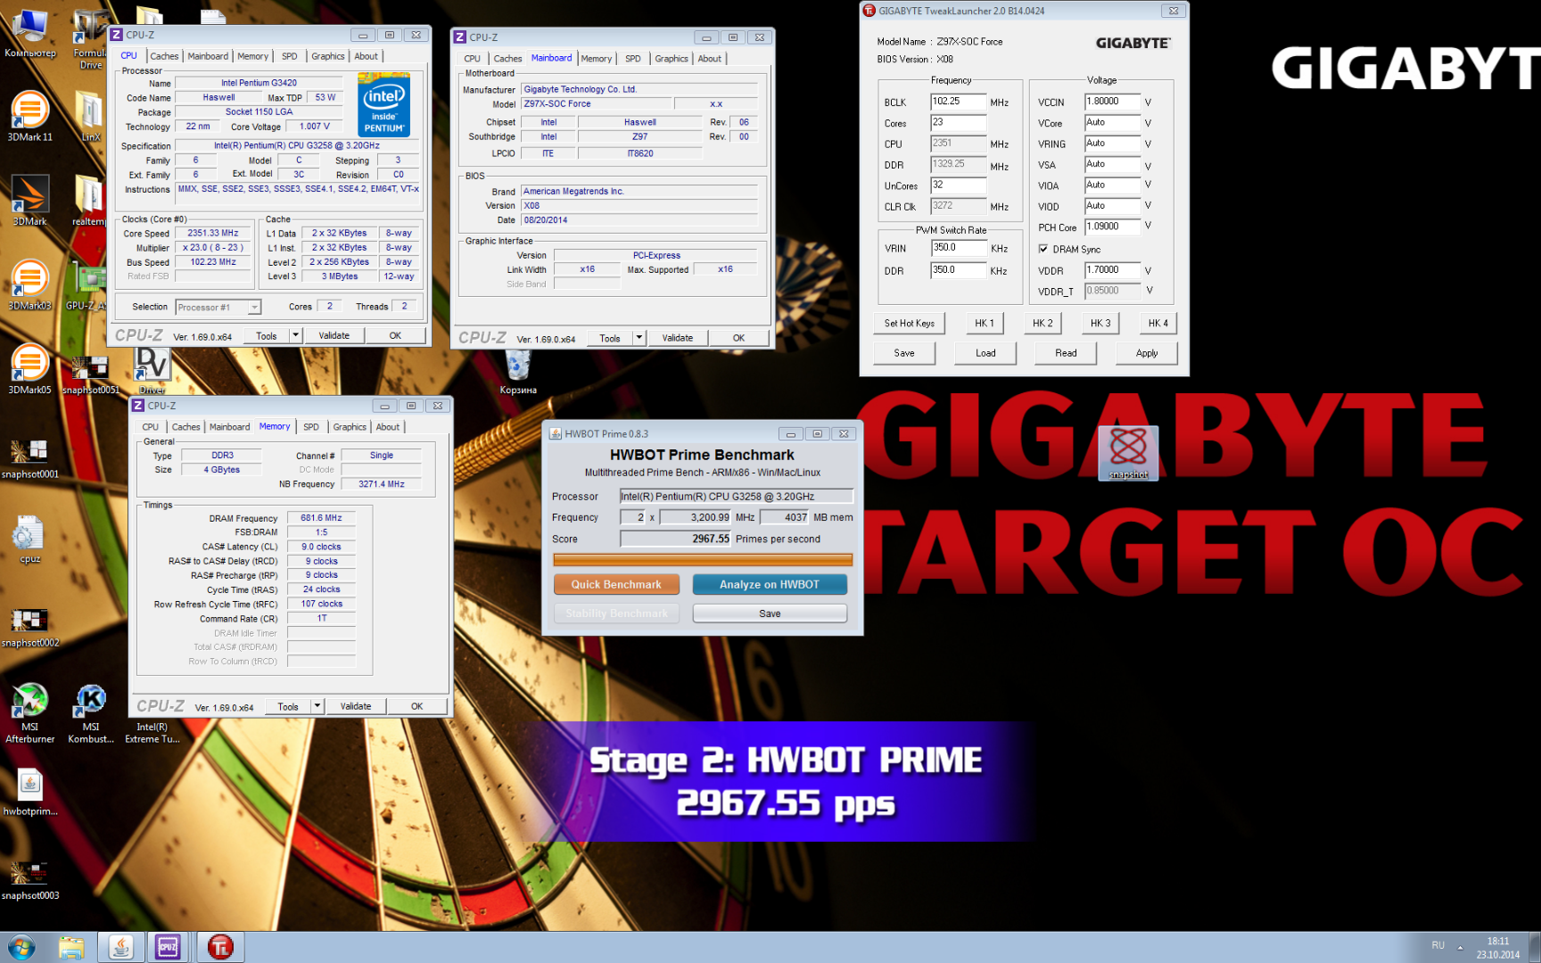The image size is (1541, 963).
Task: Open the Driver desktop icon
Action: [152, 369]
